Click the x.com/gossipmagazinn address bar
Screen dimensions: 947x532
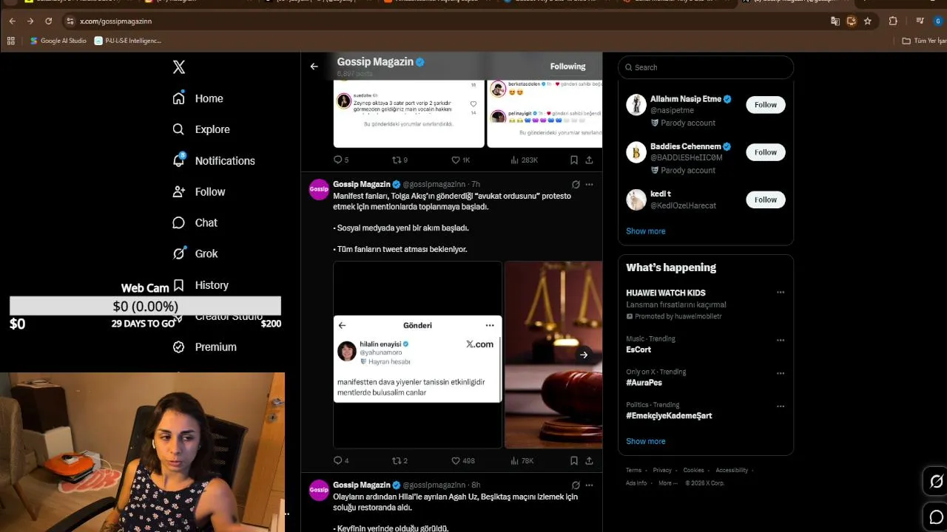(444, 21)
